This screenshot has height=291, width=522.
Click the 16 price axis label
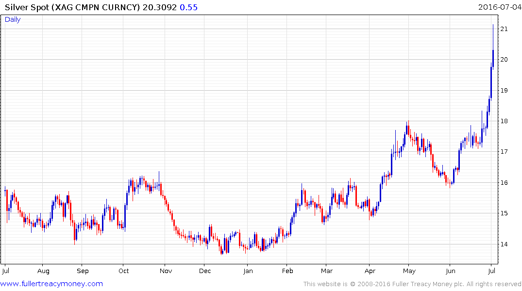point(504,182)
